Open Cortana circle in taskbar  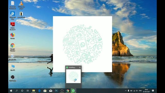coord(22,91)
